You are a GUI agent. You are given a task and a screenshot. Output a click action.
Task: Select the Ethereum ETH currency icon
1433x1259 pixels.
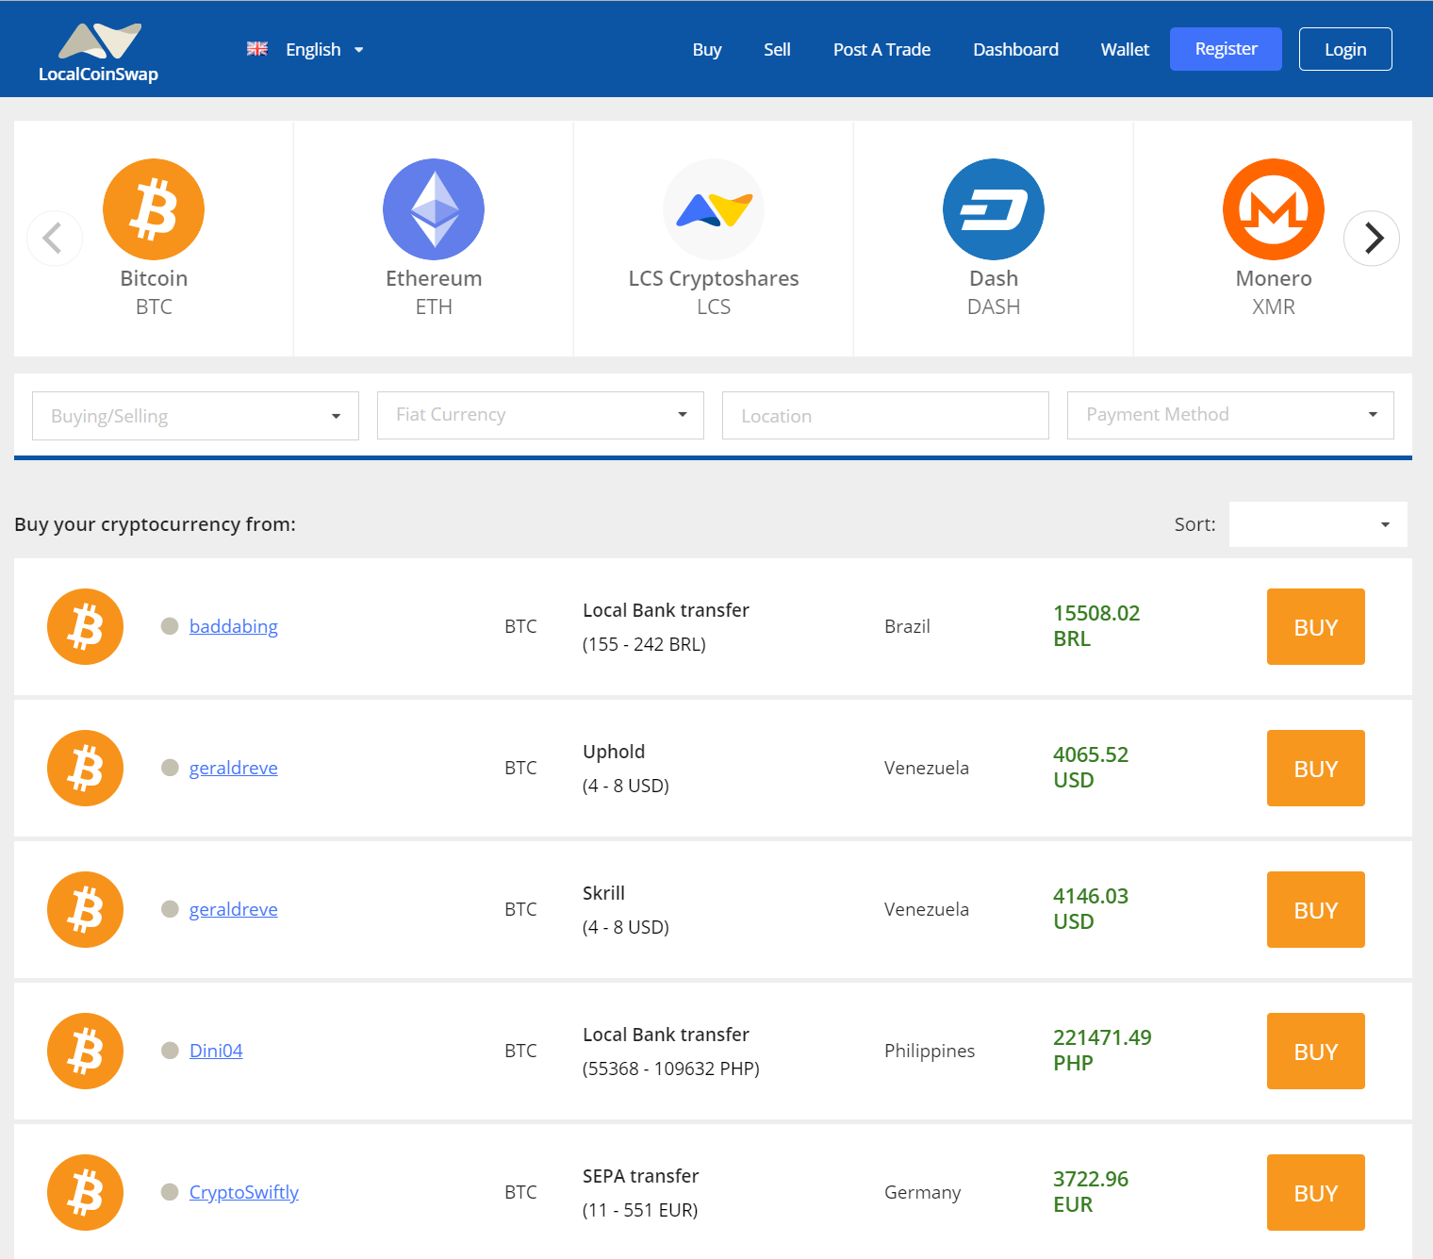[x=433, y=209]
